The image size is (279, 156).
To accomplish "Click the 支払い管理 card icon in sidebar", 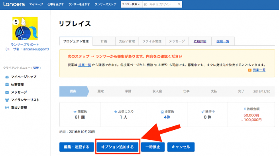I will tap(7, 108).
